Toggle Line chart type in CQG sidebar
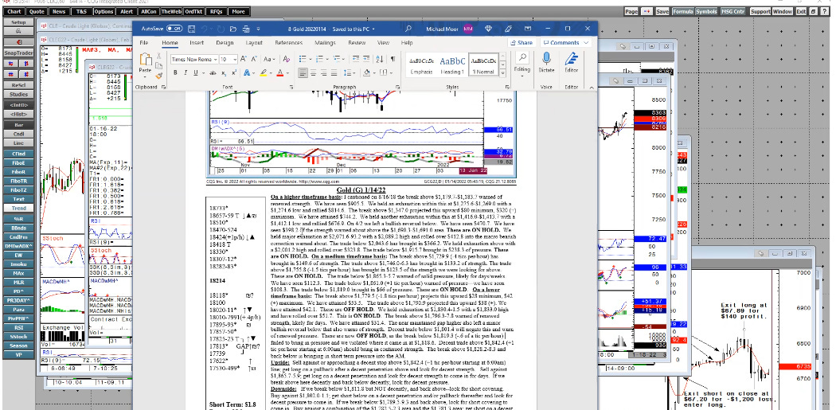This screenshot has width=836, height=410. point(18,143)
